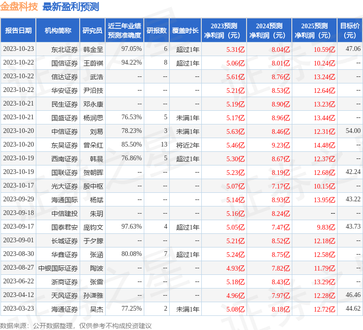Click the 目标价 column header
The height and width of the screenshot is (330, 363).
point(350,30)
